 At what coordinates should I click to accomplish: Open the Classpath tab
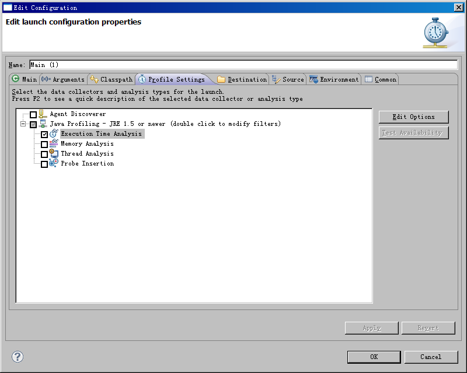pos(111,79)
